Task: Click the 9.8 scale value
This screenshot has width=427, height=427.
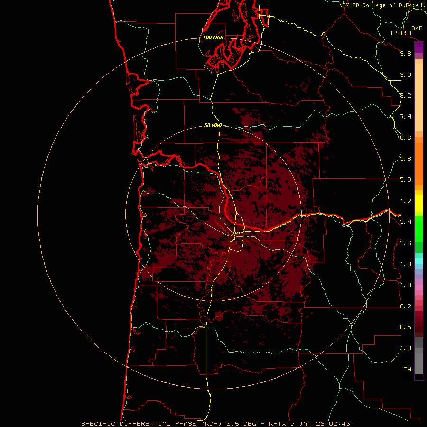Action: (406, 54)
